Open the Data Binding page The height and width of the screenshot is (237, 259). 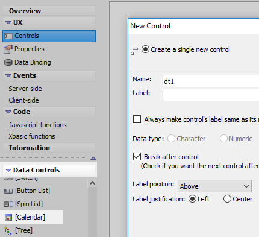tap(33, 62)
